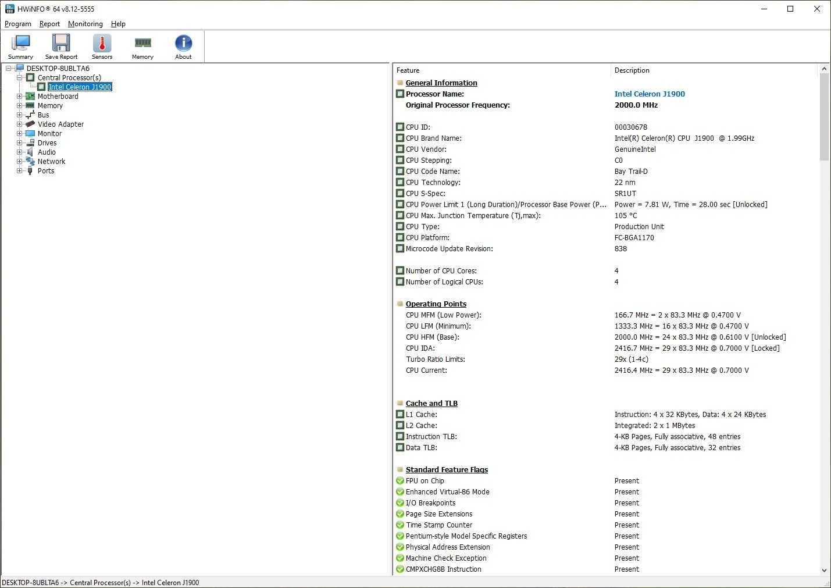This screenshot has height=588, width=831.
Task: Click the Audio speaker icon in tree
Action: pyautogui.click(x=30, y=152)
